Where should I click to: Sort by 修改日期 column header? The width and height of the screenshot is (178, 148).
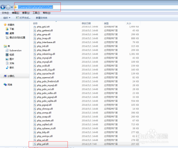coord(86,23)
